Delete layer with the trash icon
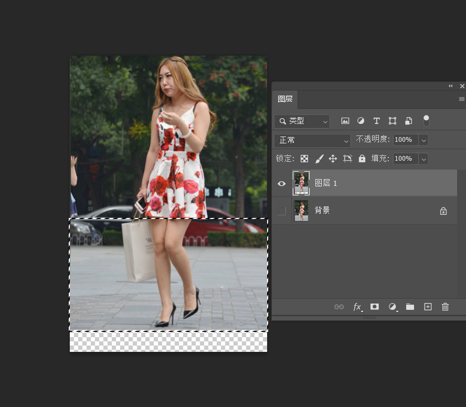The height and width of the screenshot is (407, 466). click(445, 307)
